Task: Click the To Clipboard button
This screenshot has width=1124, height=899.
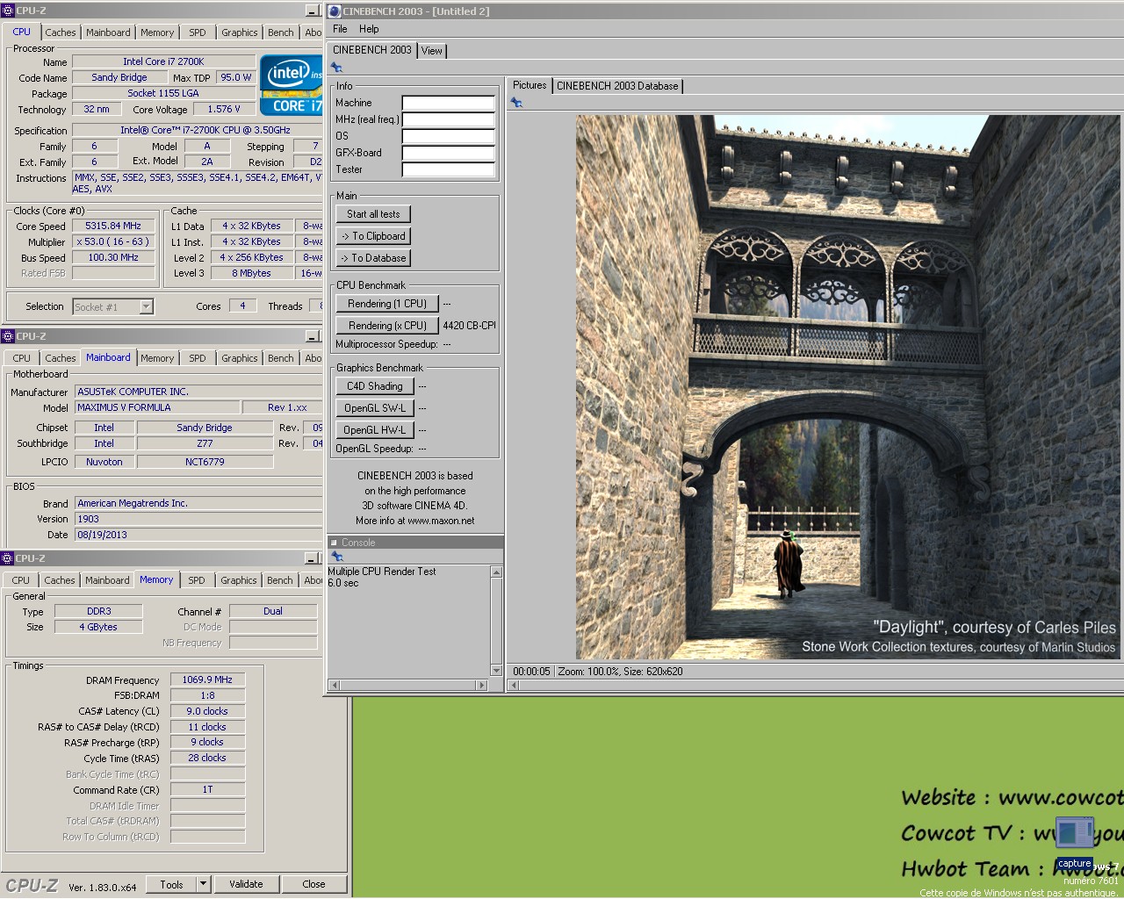Action: click(373, 236)
